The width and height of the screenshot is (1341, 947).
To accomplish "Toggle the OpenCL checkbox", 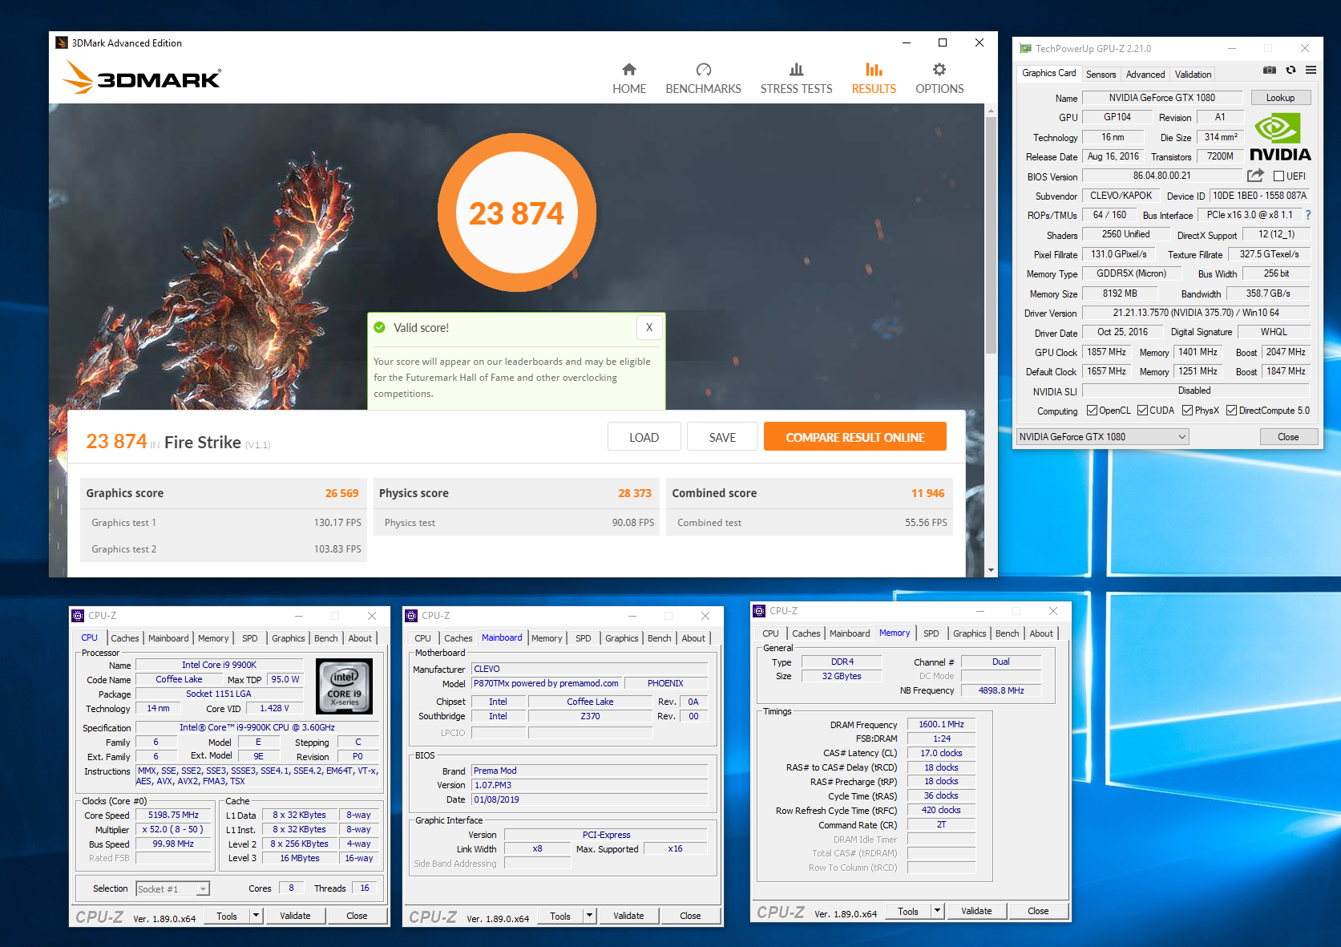I will tap(1092, 411).
